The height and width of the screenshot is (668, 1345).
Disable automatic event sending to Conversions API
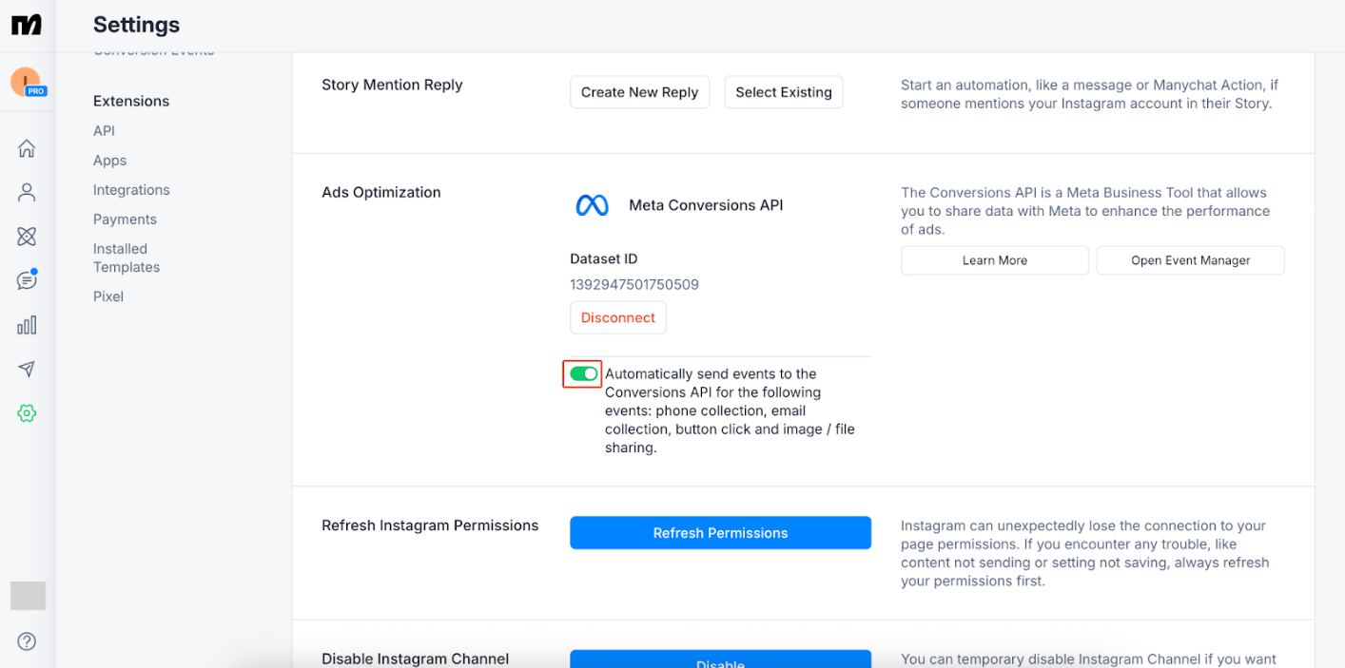point(582,373)
